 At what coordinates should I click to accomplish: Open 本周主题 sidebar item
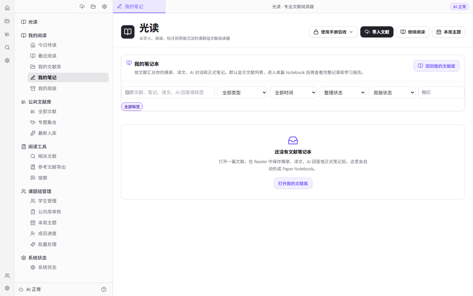point(68,223)
